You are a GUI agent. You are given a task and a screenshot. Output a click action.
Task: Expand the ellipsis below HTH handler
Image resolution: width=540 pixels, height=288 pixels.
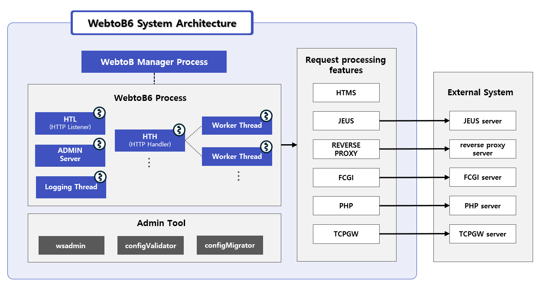pyautogui.click(x=149, y=162)
